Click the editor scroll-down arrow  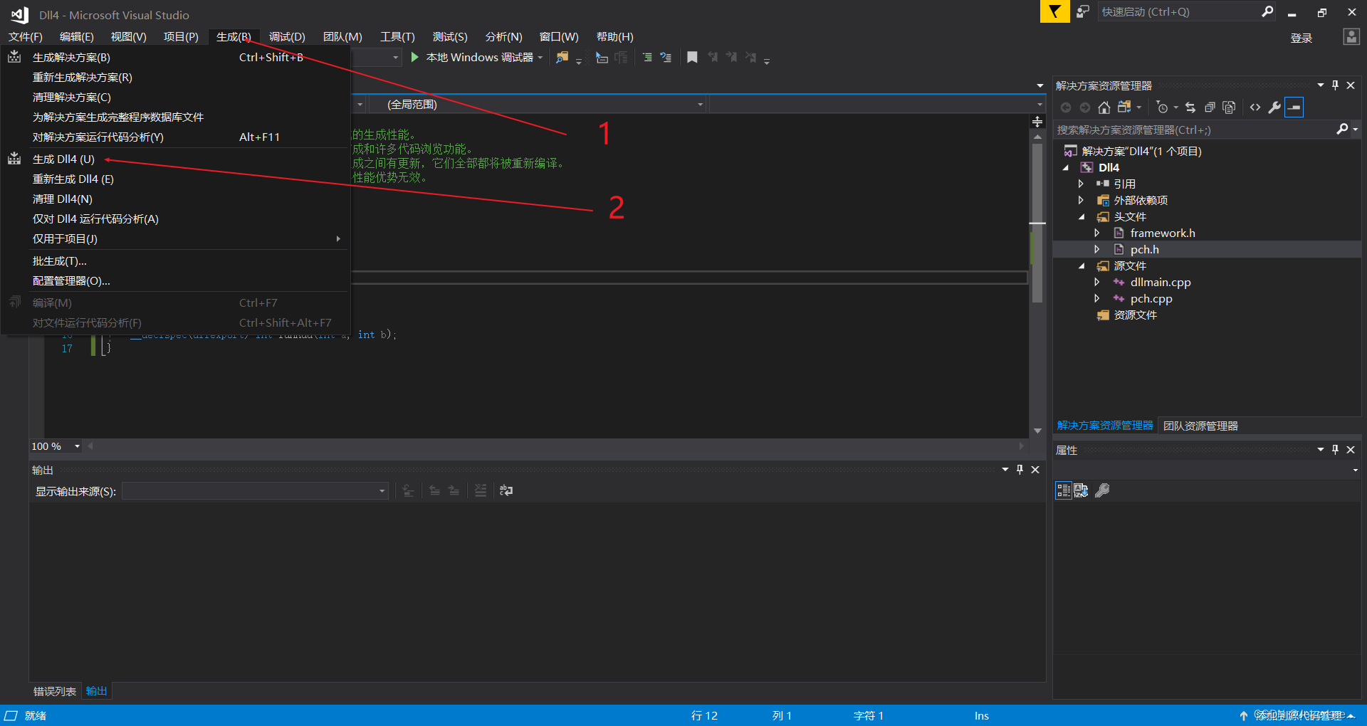click(x=1037, y=431)
